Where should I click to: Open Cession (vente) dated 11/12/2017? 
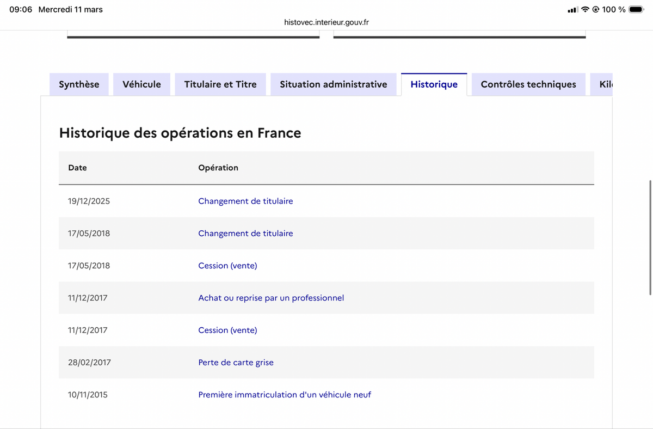[x=227, y=330]
